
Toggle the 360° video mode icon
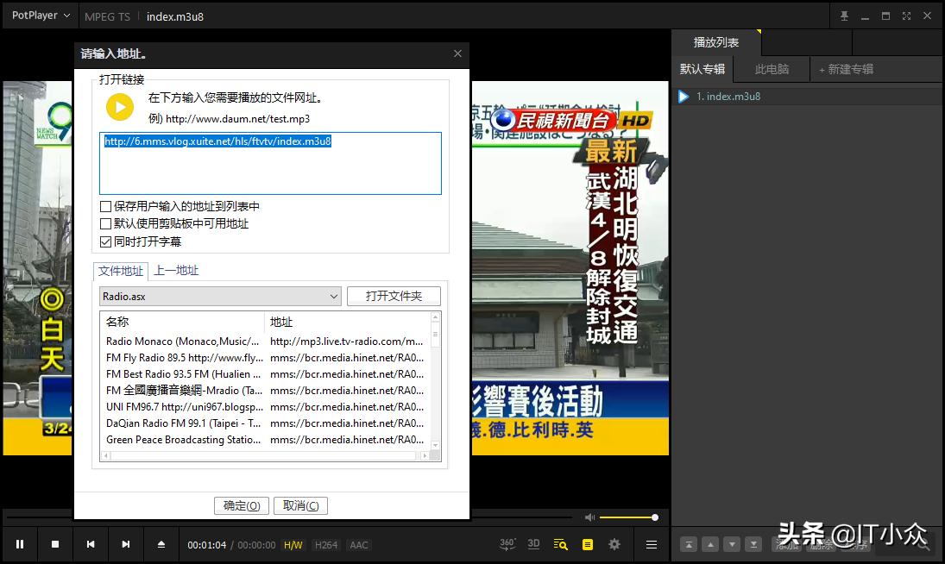click(507, 544)
